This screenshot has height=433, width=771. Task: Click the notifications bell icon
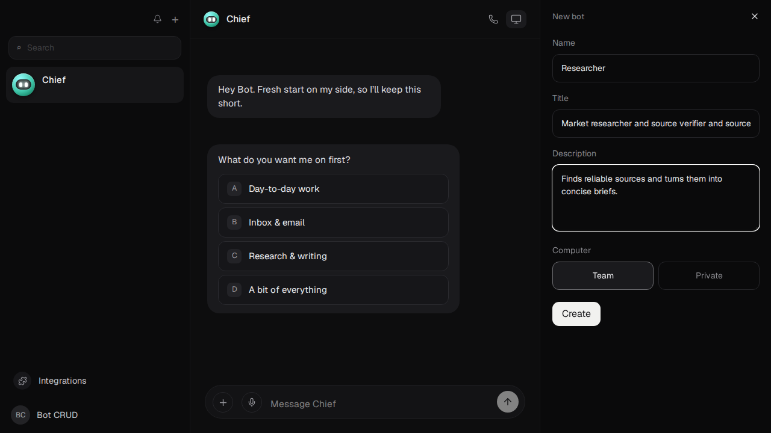coord(157,19)
